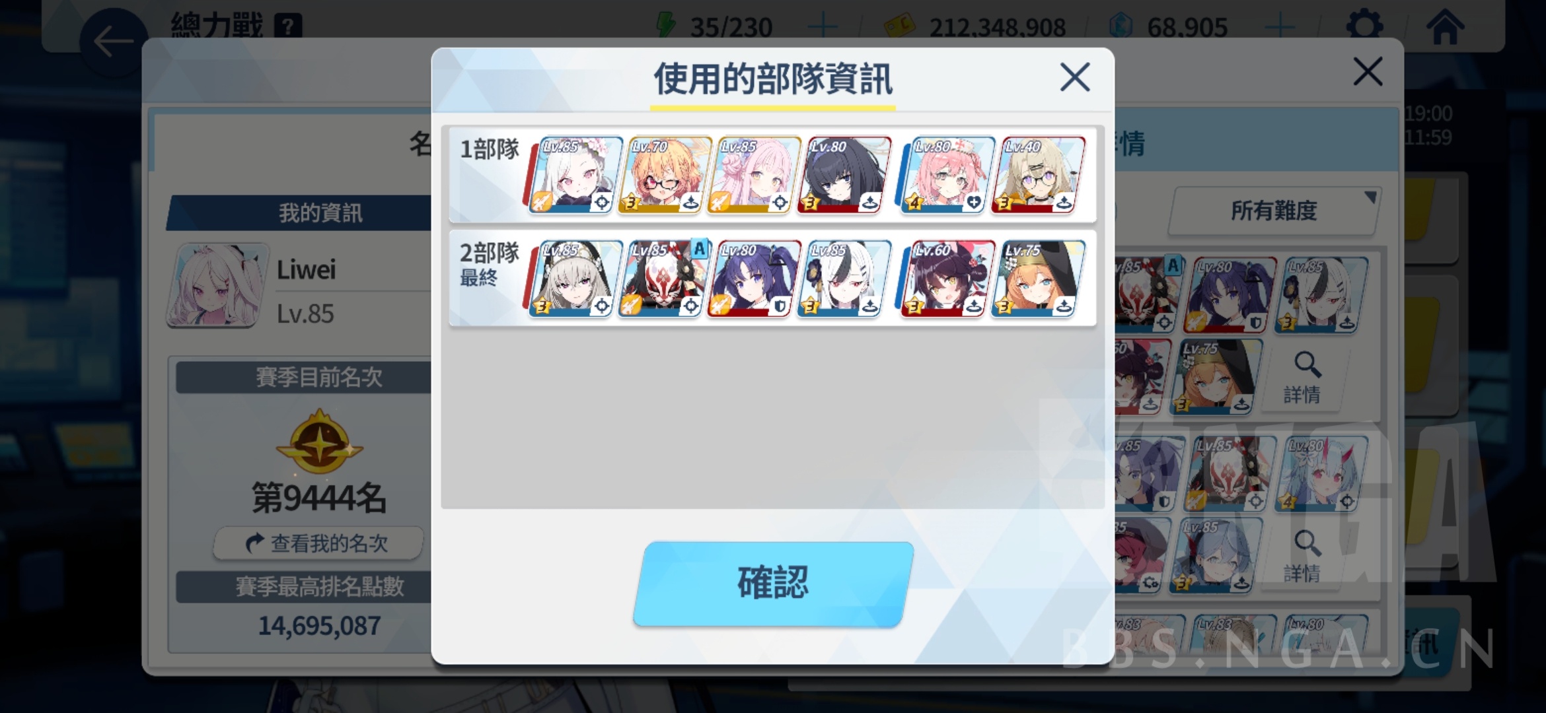Select fox-mask Lv.85 student in team 2

(665, 279)
